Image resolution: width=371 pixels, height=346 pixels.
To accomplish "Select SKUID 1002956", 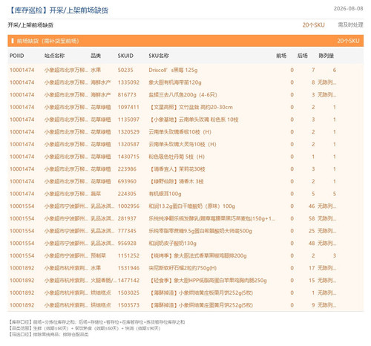I will coord(128,206).
